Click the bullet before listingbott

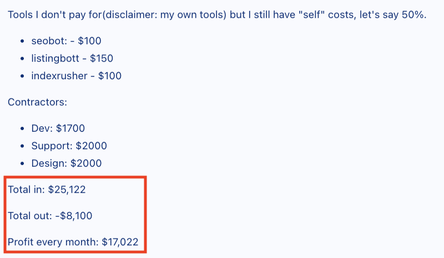pyautogui.click(x=22, y=59)
